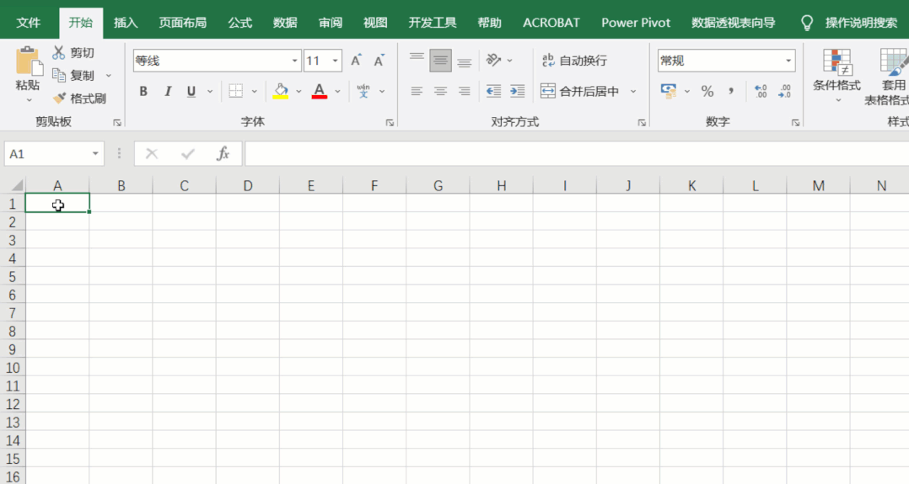
Task: Apply red font color A
Action: pos(319,92)
